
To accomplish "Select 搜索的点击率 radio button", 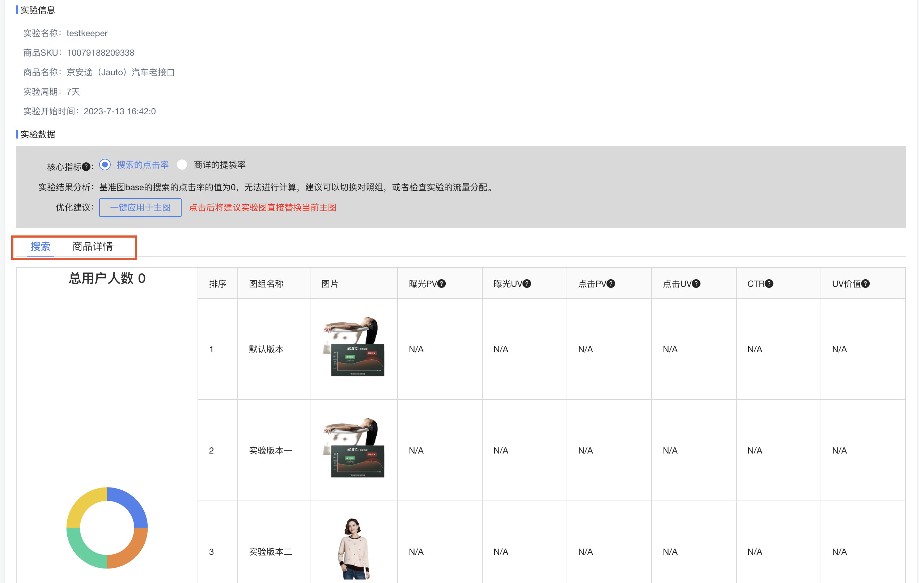I will 105,165.
